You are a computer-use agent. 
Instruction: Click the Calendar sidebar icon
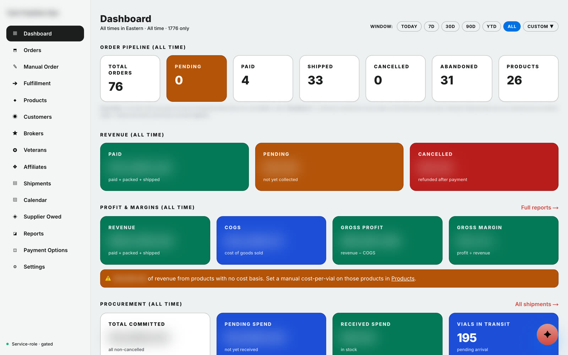[x=15, y=200]
